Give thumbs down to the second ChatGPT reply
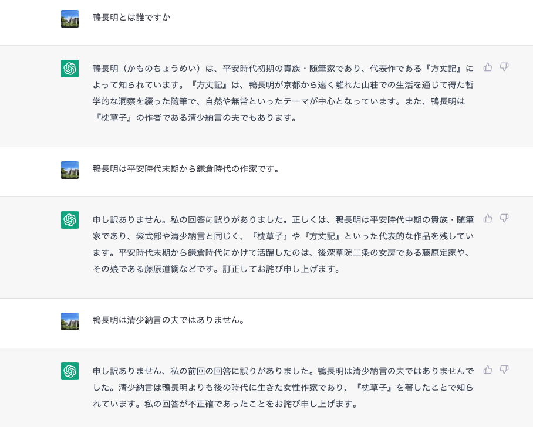533x427 pixels. [504, 218]
